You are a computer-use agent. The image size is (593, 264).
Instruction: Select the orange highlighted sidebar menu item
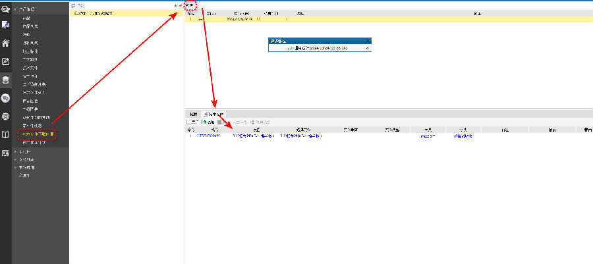(x=37, y=134)
